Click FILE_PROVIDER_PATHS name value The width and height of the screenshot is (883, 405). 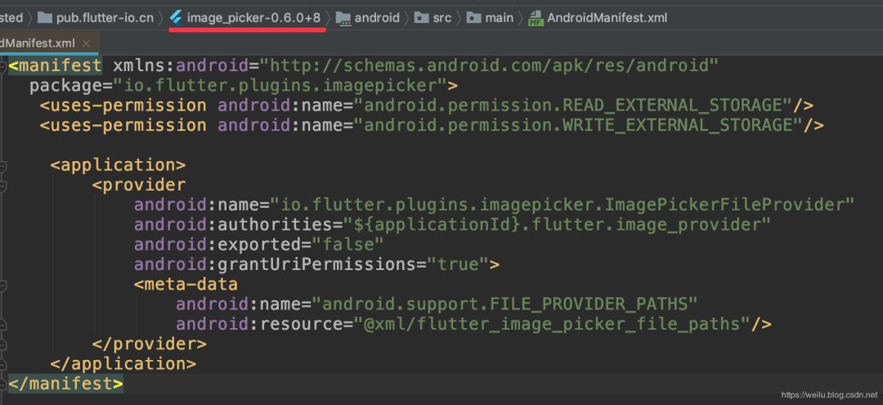tap(504, 304)
